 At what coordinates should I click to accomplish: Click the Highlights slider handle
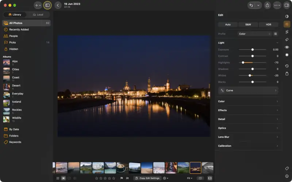pyautogui.click(x=243, y=63)
